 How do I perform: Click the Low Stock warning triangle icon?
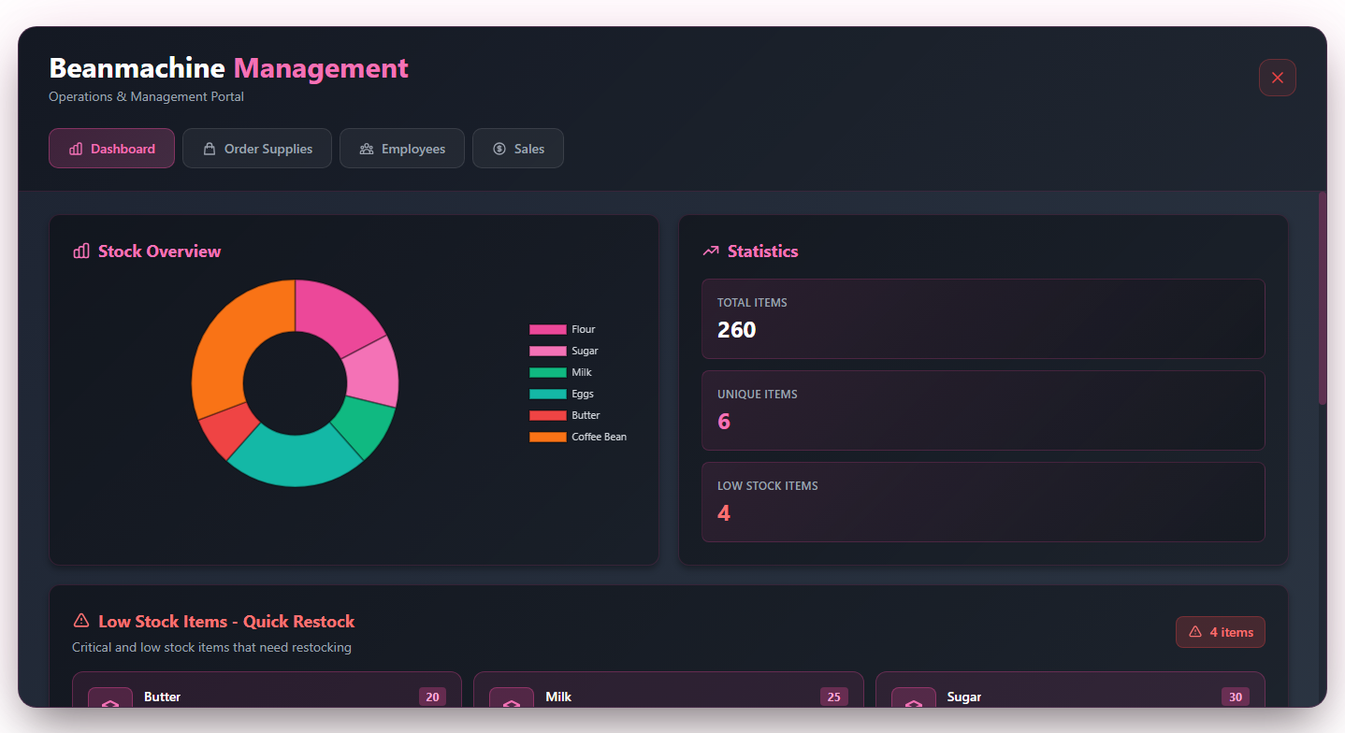click(x=81, y=621)
